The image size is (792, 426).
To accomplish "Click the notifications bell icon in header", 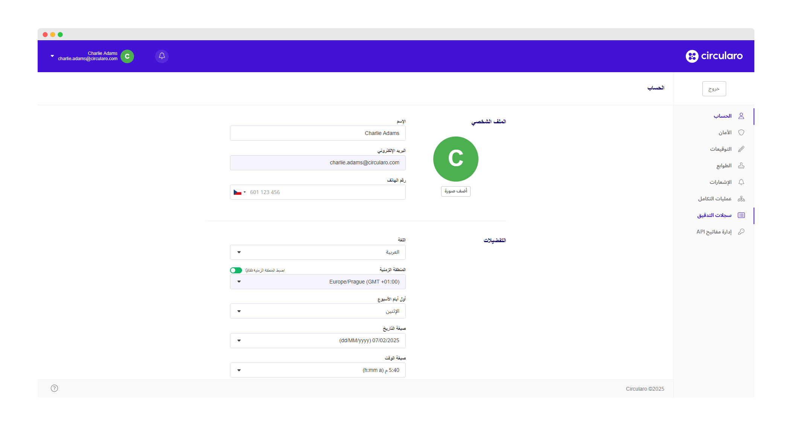I will [162, 56].
